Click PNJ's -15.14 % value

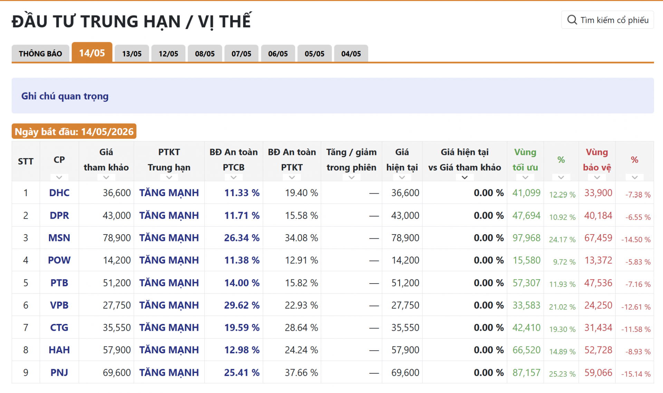pos(636,374)
